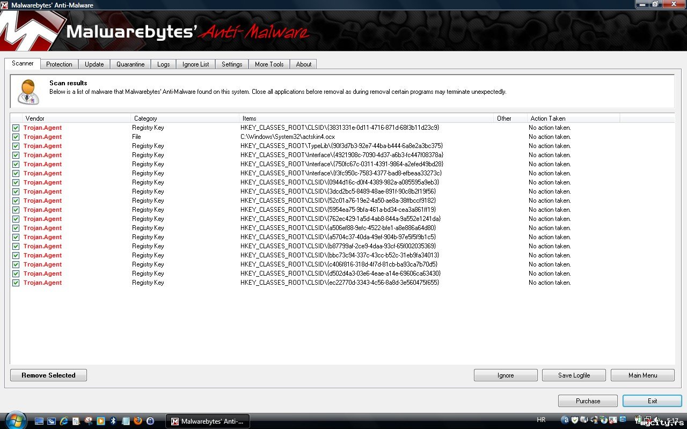
Task: Toggle checkbox for CLSID {762ec429 row
Action: tap(16, 219)
